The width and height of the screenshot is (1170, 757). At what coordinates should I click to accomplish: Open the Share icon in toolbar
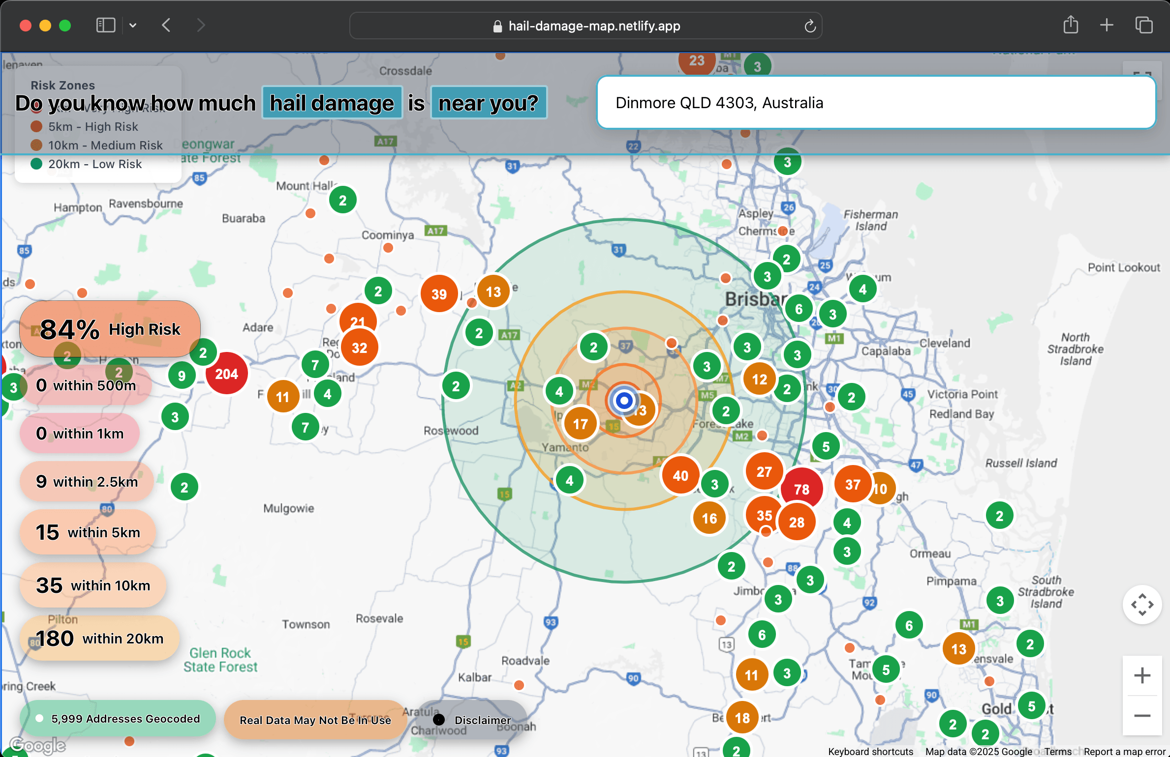point(1071,25)
